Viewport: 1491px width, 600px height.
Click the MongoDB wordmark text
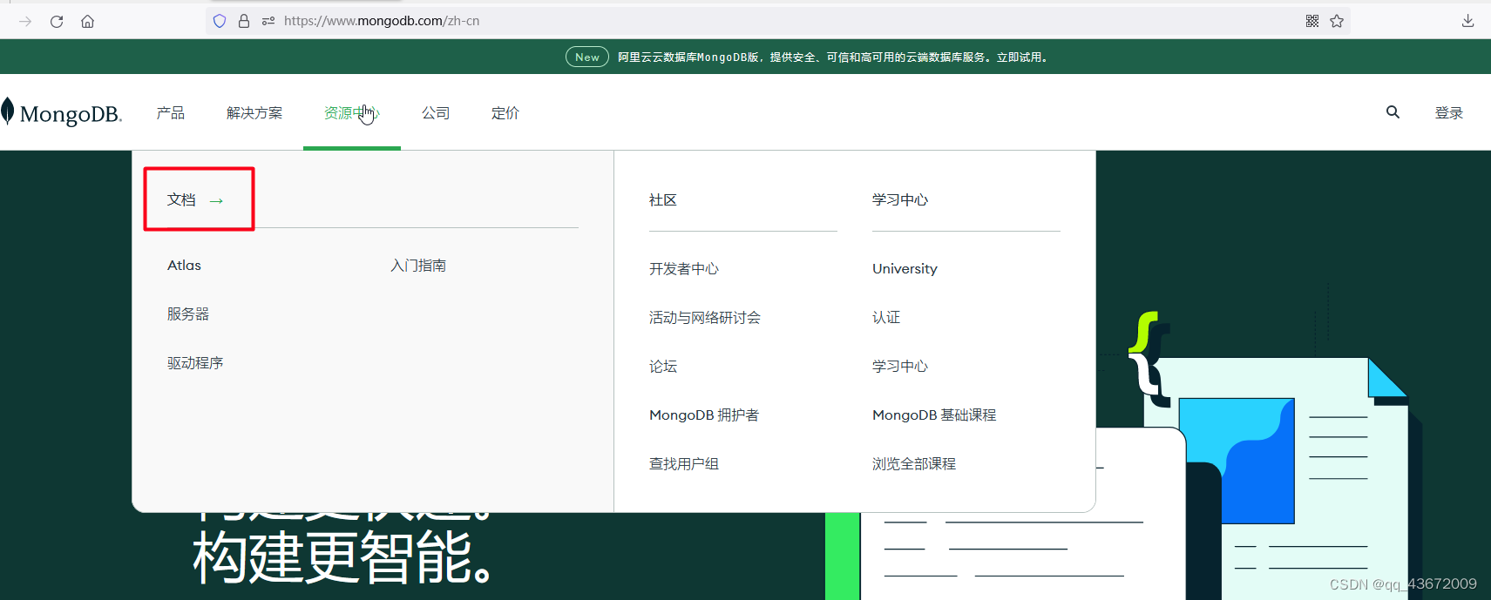pos(71,114)
